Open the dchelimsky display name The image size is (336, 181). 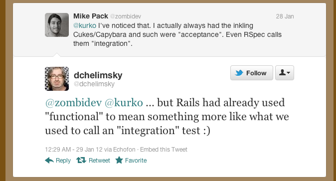(98, 75)
